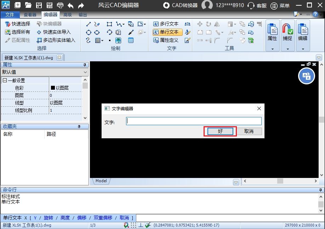The height and width of the screenshot is (229, 325).
Task: Click the undo arrow icon
Action: pyautogui.click(x=70, y=5)
